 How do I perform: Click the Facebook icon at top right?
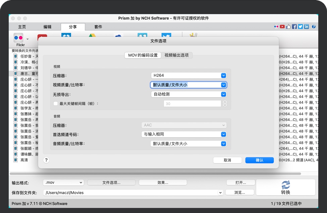point(294,27)
